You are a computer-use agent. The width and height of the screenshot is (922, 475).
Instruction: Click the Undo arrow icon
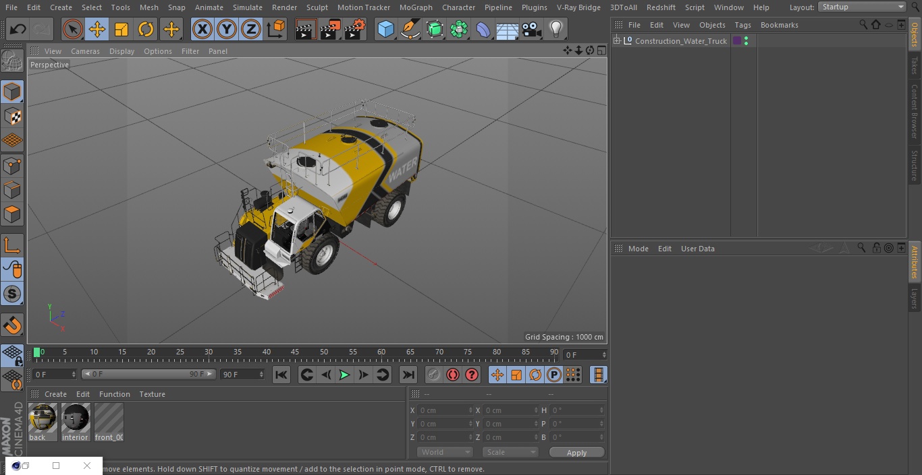pyautogui.click(x=18, y=29)
